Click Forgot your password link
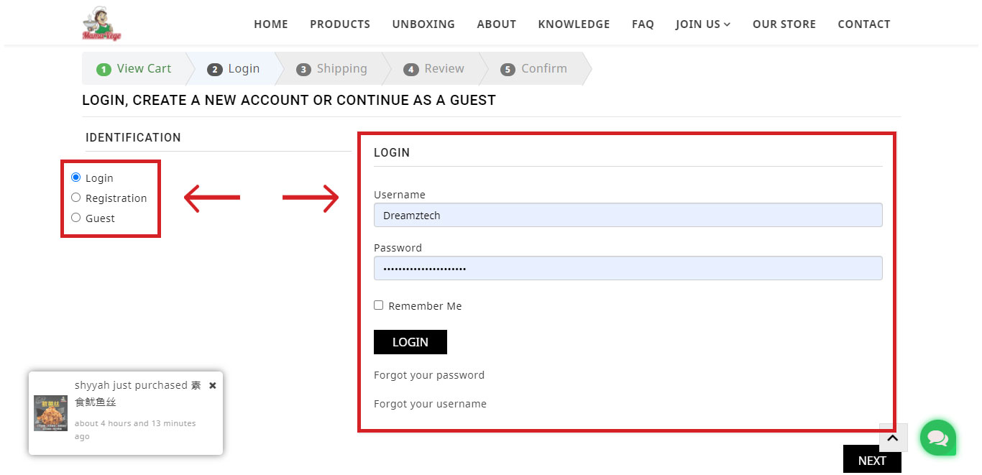 pyautogui.click(x=429, y=375)
